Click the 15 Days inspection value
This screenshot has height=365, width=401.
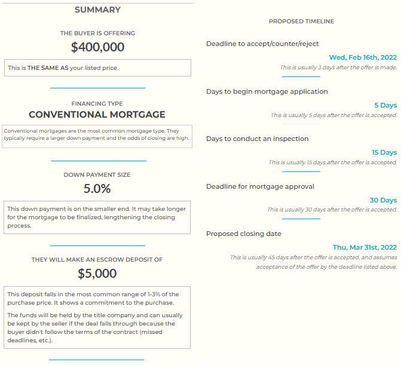[384, 152]
